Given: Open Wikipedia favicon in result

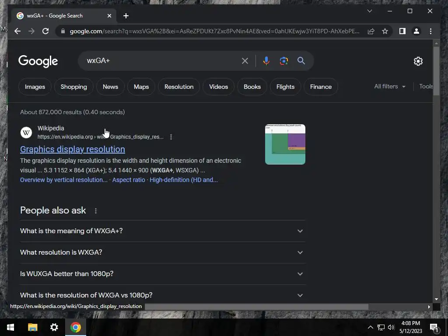Looking at the screenshot, I should coord(26,133).
